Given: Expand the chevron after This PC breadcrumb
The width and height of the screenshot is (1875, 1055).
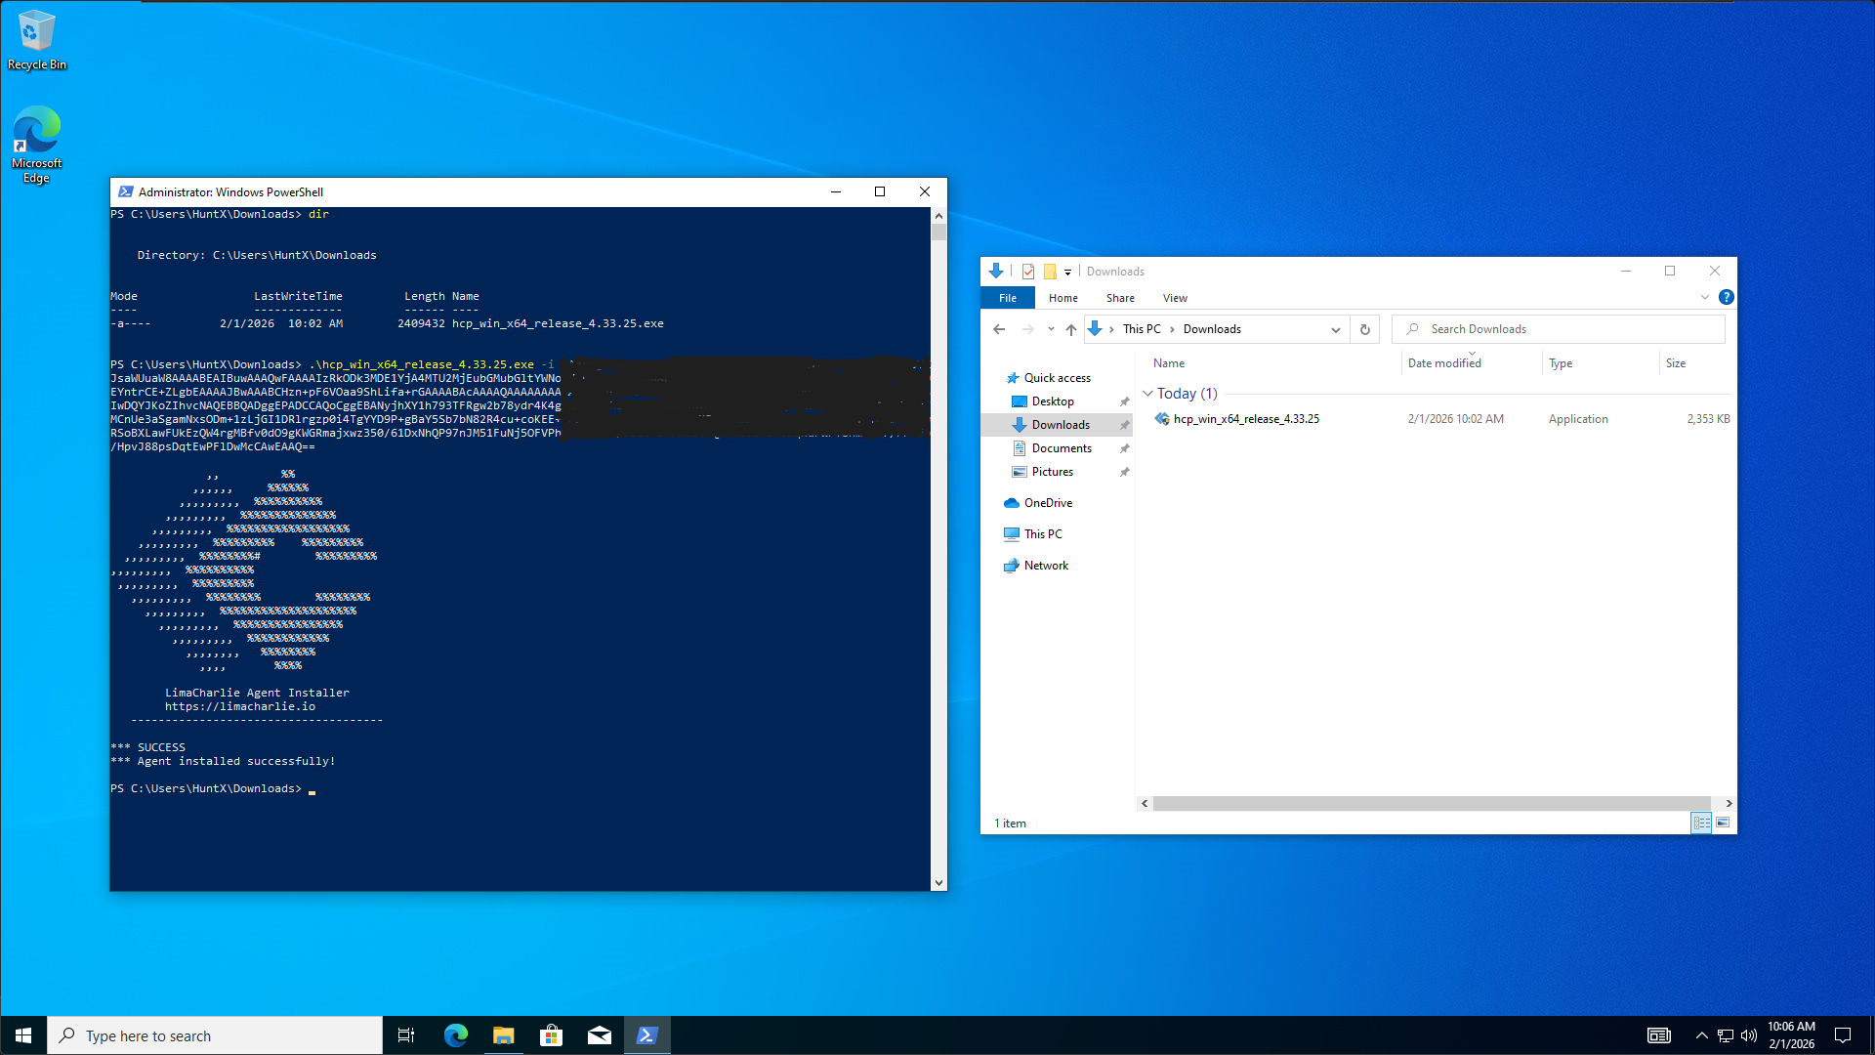Looking at the screenshot, I should tap(1172, 329).
